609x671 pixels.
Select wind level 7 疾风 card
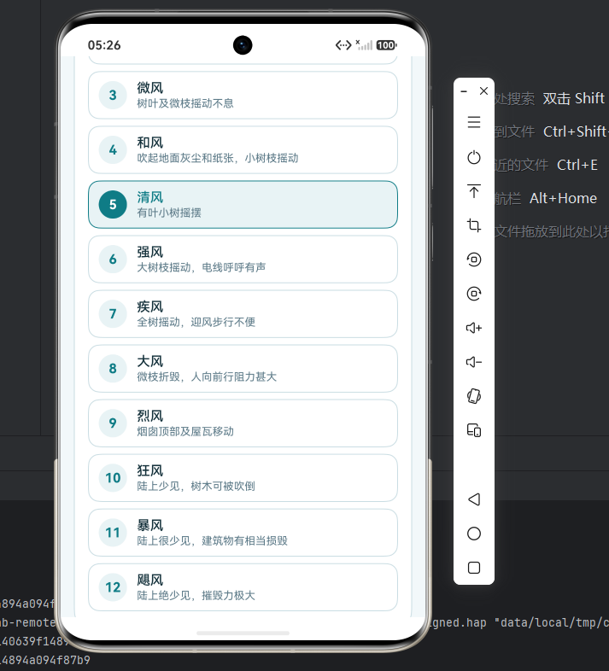pos(243,314)
